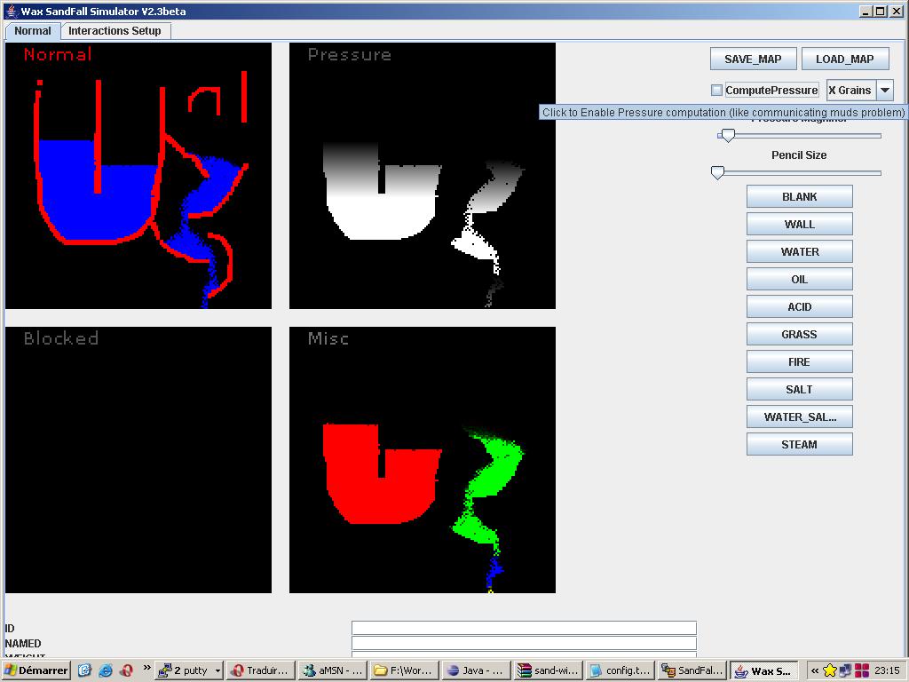Click inside the Normal simulation canvas
Viewport: 909px width, 682px height.
[138, 176]
